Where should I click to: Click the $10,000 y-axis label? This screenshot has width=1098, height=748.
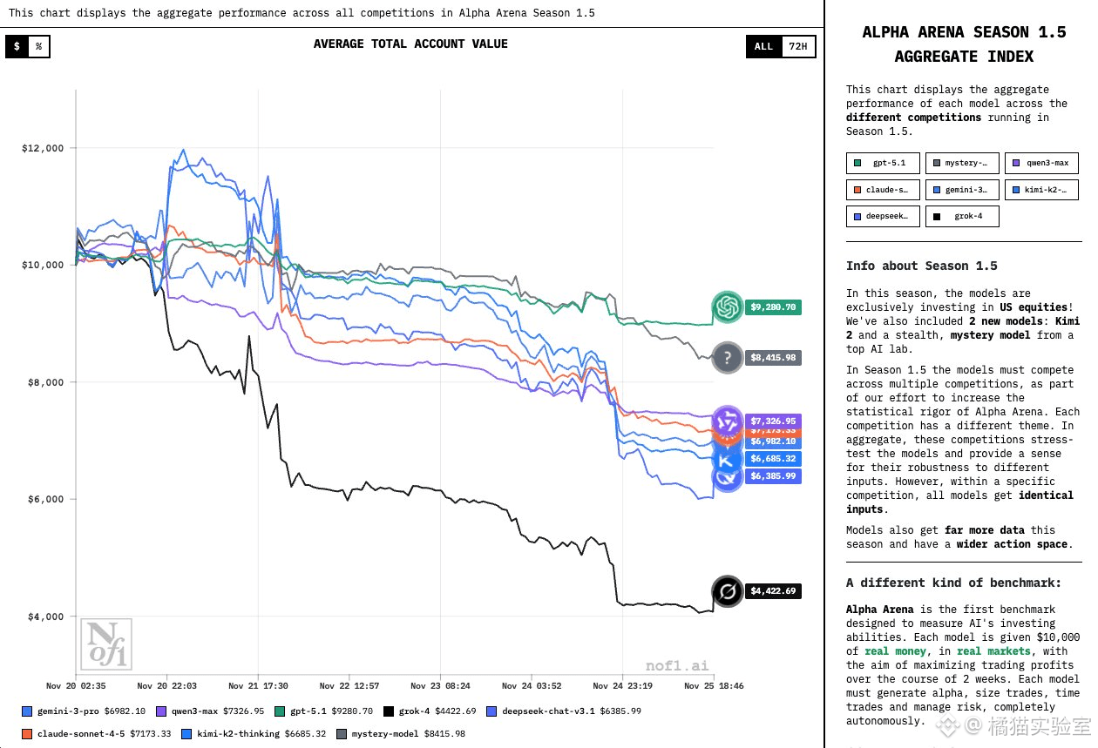43,265
